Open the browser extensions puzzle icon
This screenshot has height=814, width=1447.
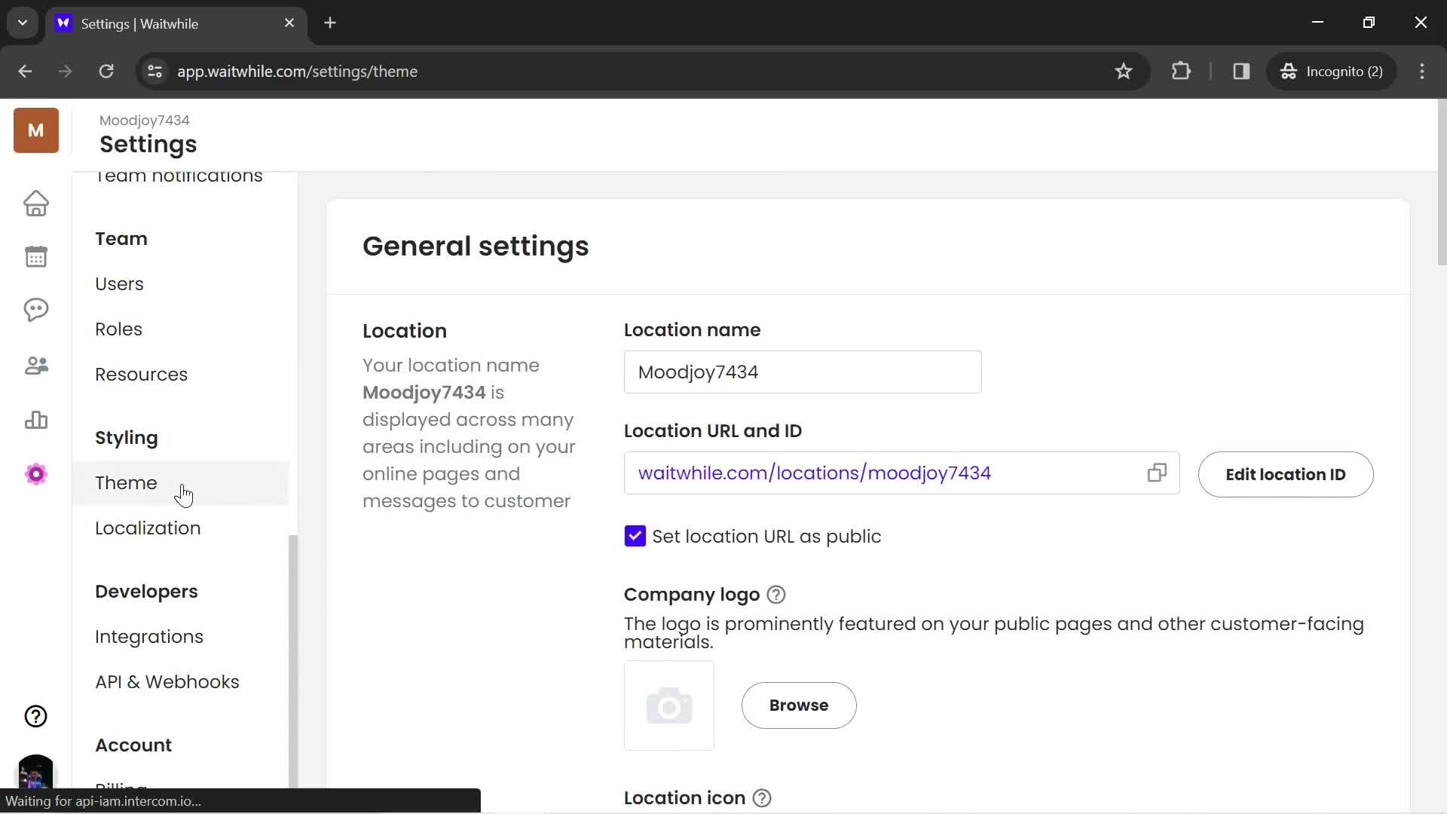pos(1181,71)
